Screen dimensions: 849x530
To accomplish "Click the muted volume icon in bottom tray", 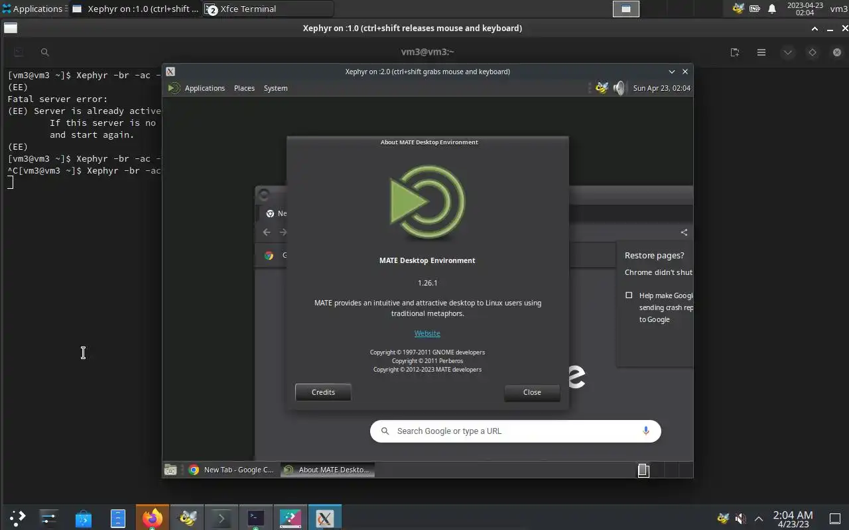I will (741, 518).
